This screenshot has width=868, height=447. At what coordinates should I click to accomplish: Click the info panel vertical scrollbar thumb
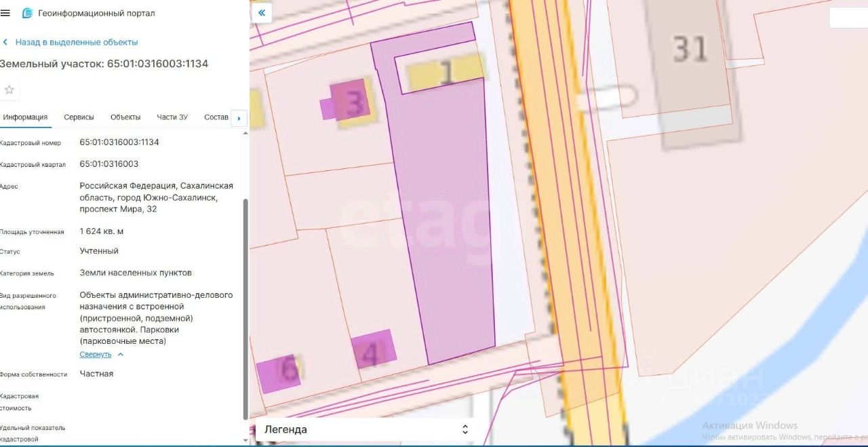tap(245, 309)
